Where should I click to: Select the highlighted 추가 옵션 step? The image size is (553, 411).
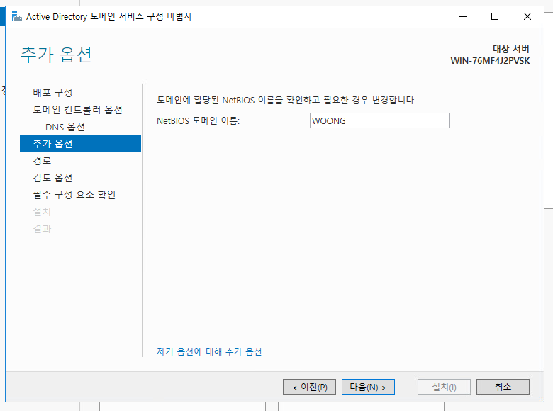(x=80, y=143)
